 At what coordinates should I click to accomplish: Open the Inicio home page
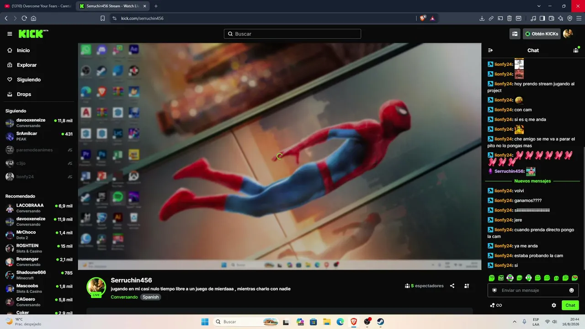[x=18, y=50]
